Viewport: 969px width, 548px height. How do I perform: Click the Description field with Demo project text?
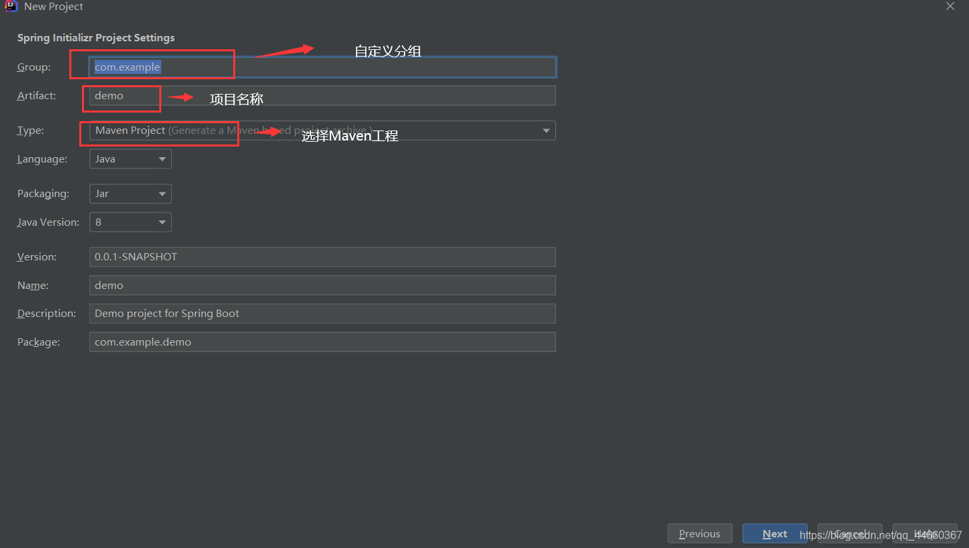pyautogui.click(x=323, y=314)
